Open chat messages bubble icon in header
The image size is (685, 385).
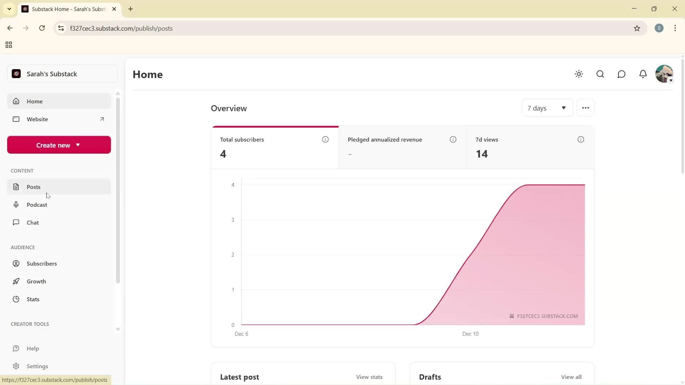tap(621, 74)
